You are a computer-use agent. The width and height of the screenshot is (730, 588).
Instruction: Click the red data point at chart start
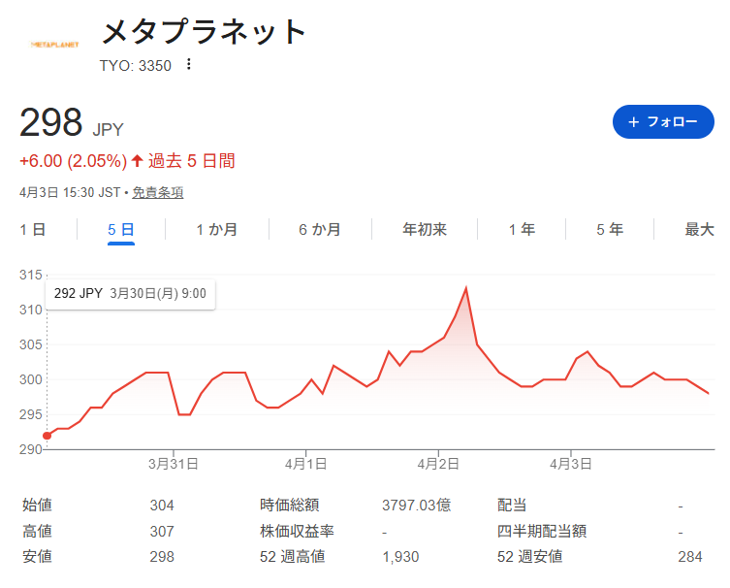click(x=48, y=436)
